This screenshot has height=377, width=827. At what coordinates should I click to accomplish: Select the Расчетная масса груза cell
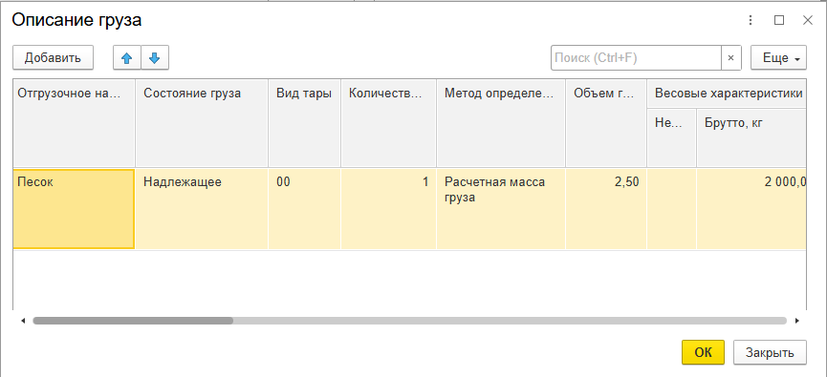(x=501, y=209)
